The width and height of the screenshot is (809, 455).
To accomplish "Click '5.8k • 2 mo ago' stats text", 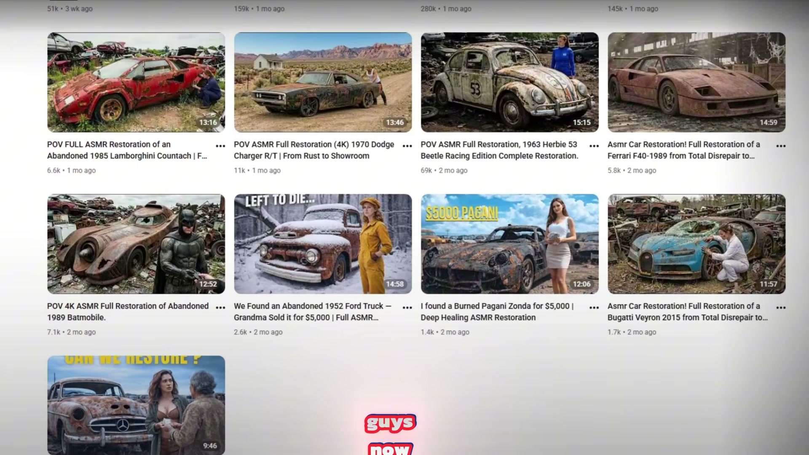I will [x=632, y=171].
